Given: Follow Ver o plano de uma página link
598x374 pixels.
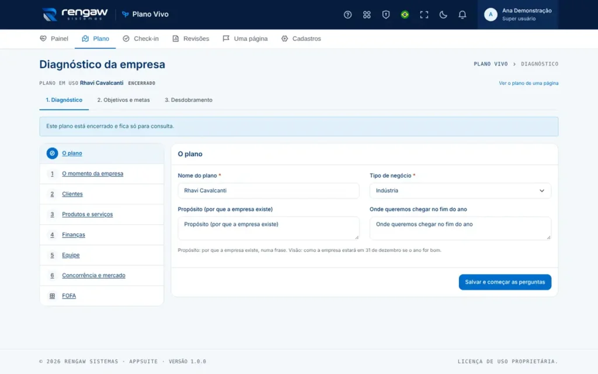Looking at the screenshot, I should (x=528, y=83).
